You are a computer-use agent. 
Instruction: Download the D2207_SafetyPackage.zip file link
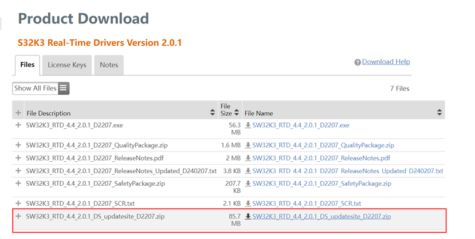pyautogui.click(x=321, y=184)
